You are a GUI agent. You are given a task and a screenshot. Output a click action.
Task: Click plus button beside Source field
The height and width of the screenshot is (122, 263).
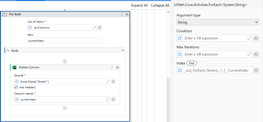[x=113, y=81]
